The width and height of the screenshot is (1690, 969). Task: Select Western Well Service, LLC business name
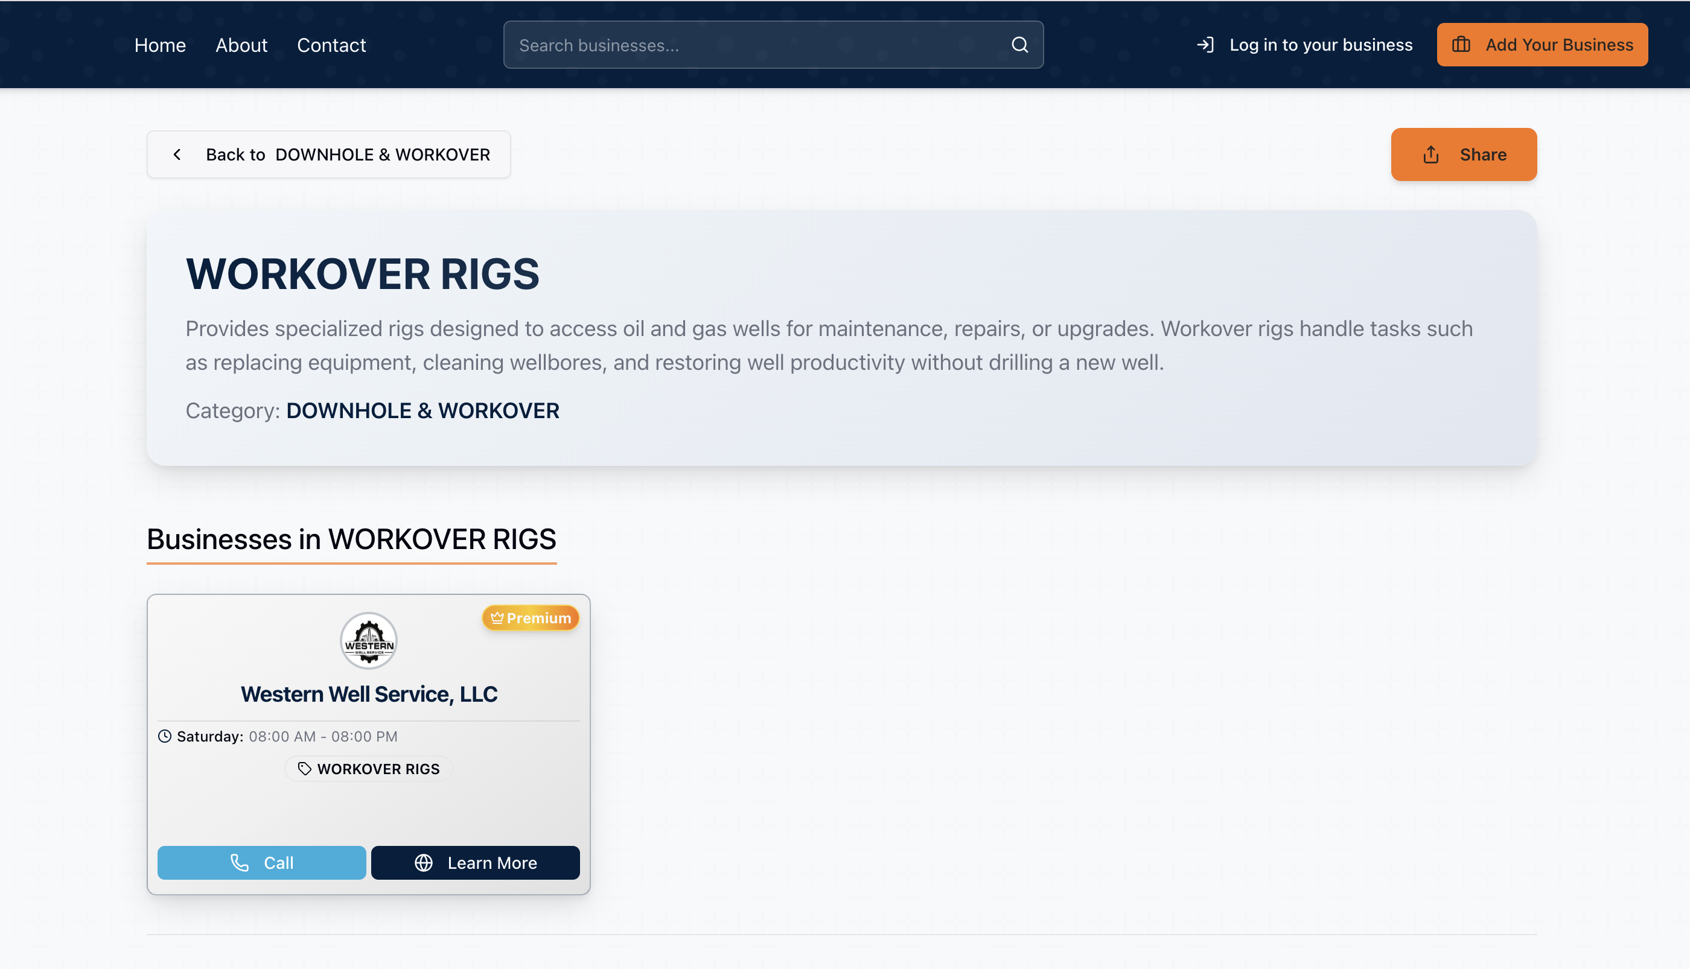tap(368, 693)
